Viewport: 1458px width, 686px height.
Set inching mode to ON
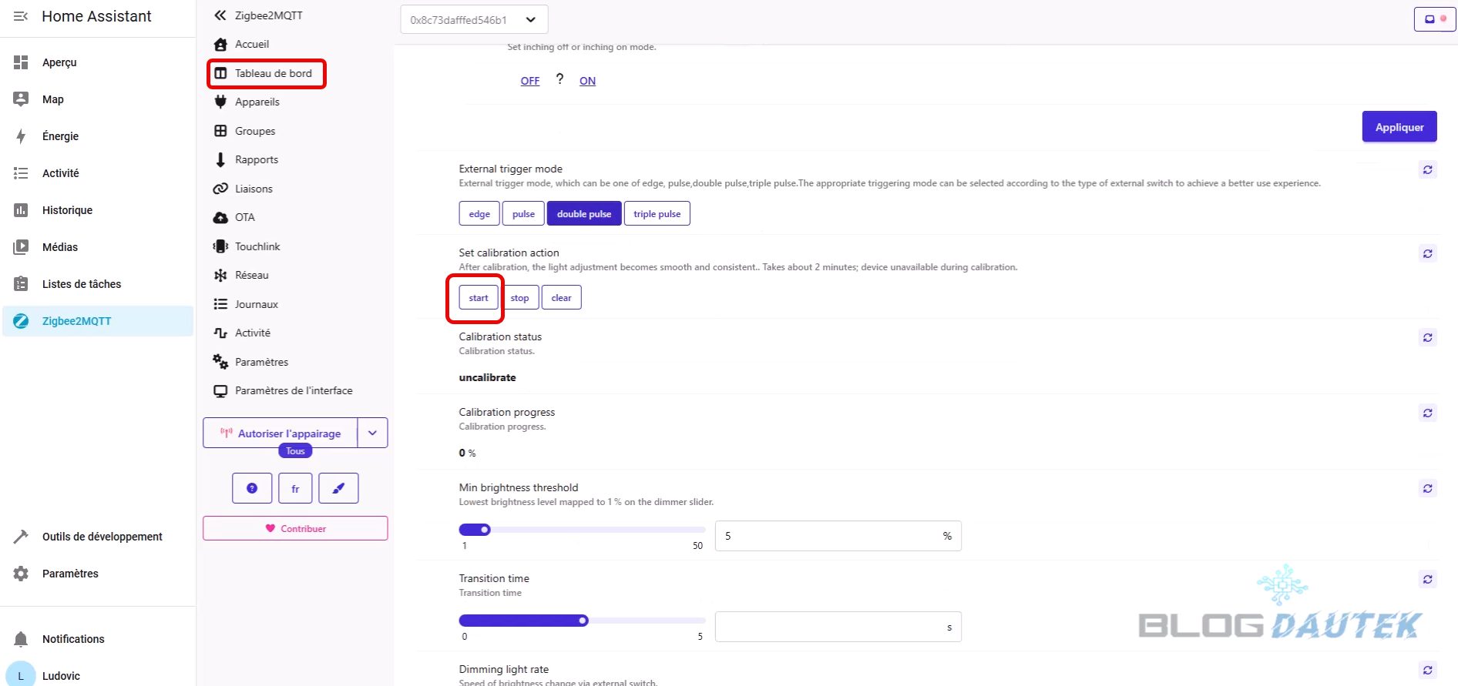click(587, 81)
